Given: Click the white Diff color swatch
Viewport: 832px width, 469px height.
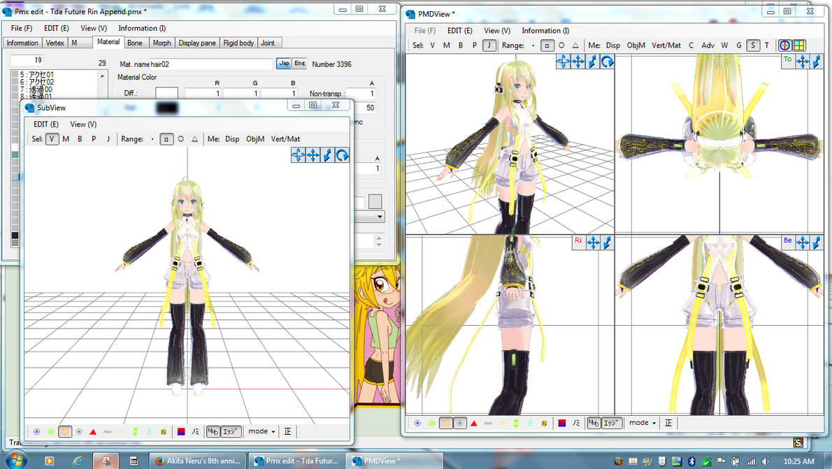Looking at the screenshot, I should coord(166,94).
